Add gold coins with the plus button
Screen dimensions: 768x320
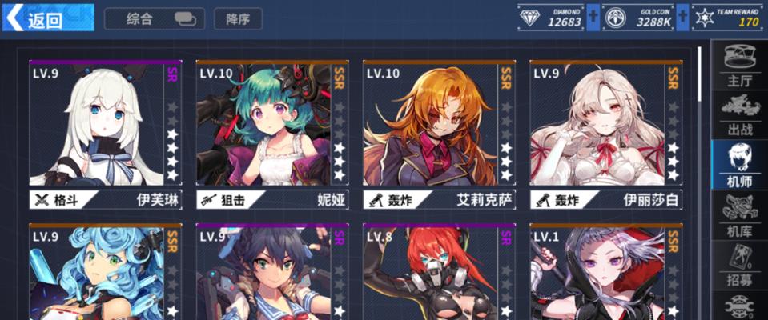click(682, 18)
